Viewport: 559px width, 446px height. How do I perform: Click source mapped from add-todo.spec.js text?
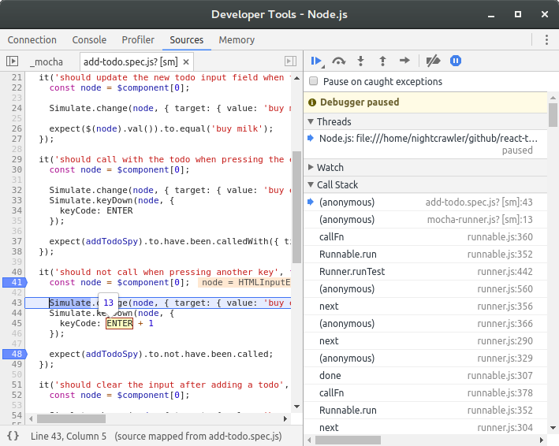pos(198,436)
